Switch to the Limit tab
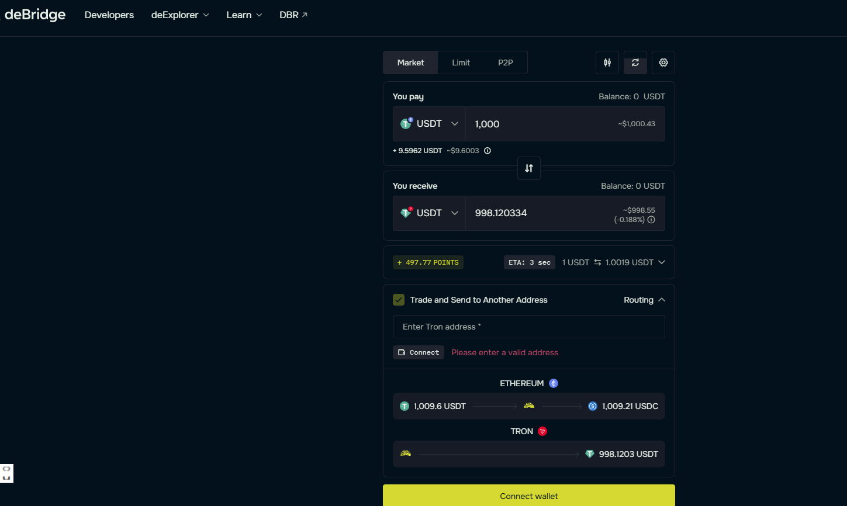847x506 pixels. pos(461,63)
